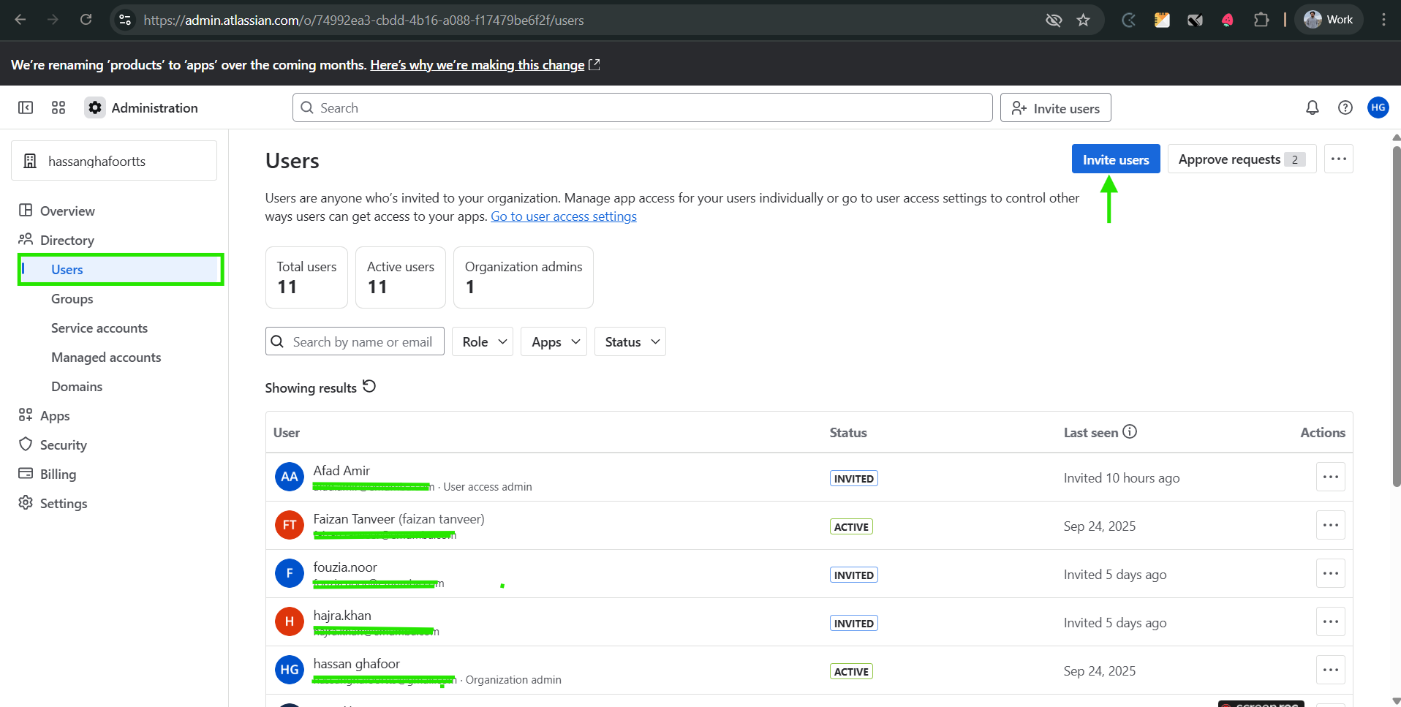Switch to the Groups section
The image size is (1401, 707).
coord(72,298)
